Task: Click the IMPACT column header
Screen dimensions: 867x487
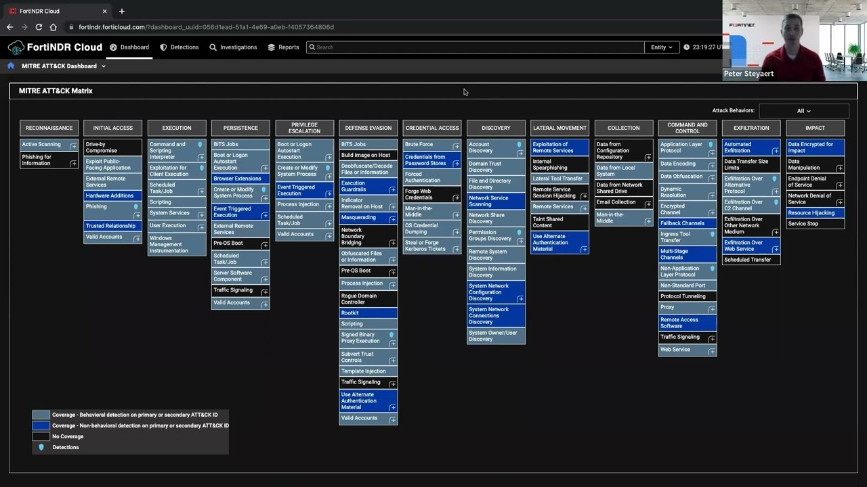Action: (816, 128)
